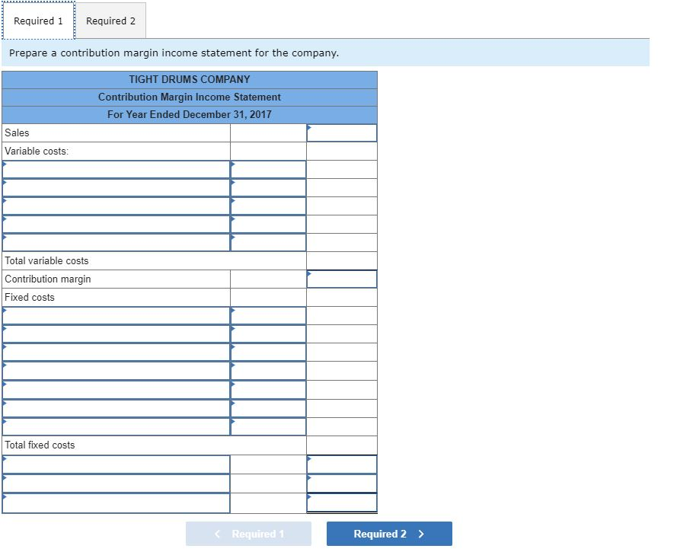
Task: Open the last fixed costs label dropdown
Action: tap(114, 426)
